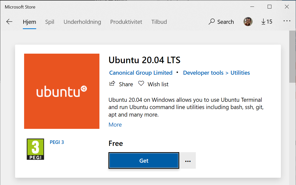Click the Search magnifier button
Viewport: 296px width, 185px height.
(x=221, y=22)
